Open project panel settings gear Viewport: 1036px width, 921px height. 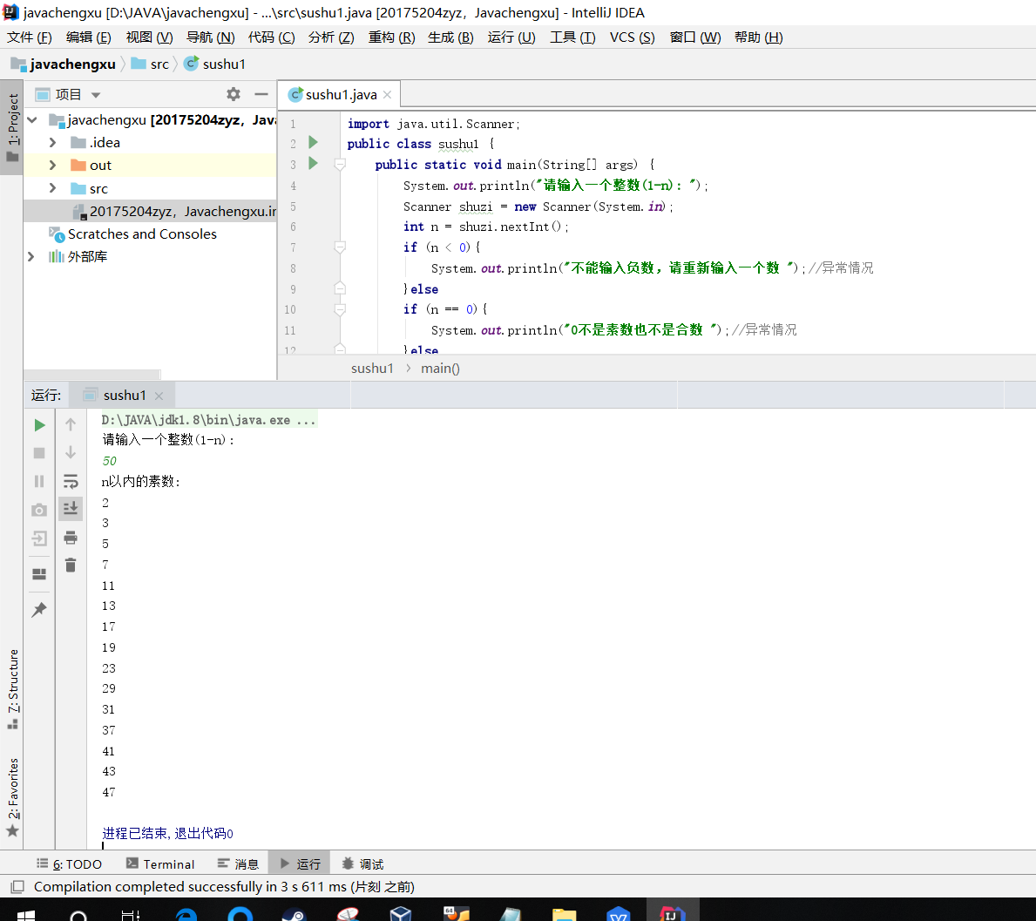pos(233,94)
